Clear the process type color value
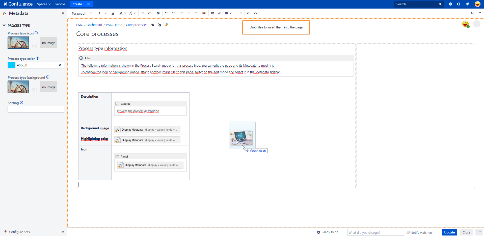The image size is (484, 236). pyautogui.click(x=60, y=65)
